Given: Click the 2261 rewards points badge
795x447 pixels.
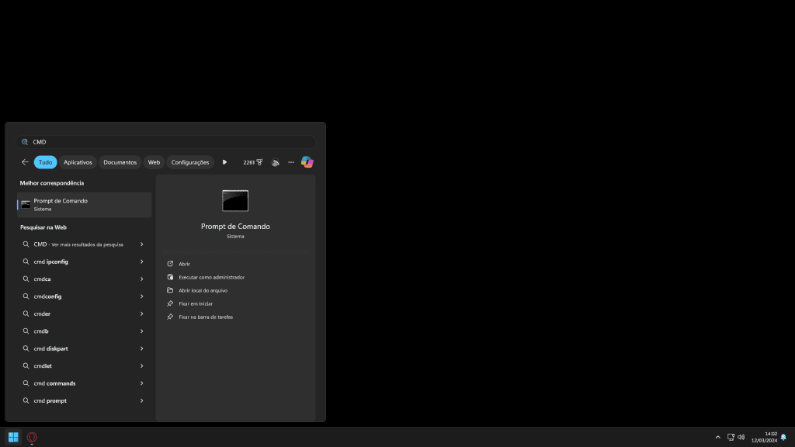Looking at the screenshot, I should [x=252, y=162].
